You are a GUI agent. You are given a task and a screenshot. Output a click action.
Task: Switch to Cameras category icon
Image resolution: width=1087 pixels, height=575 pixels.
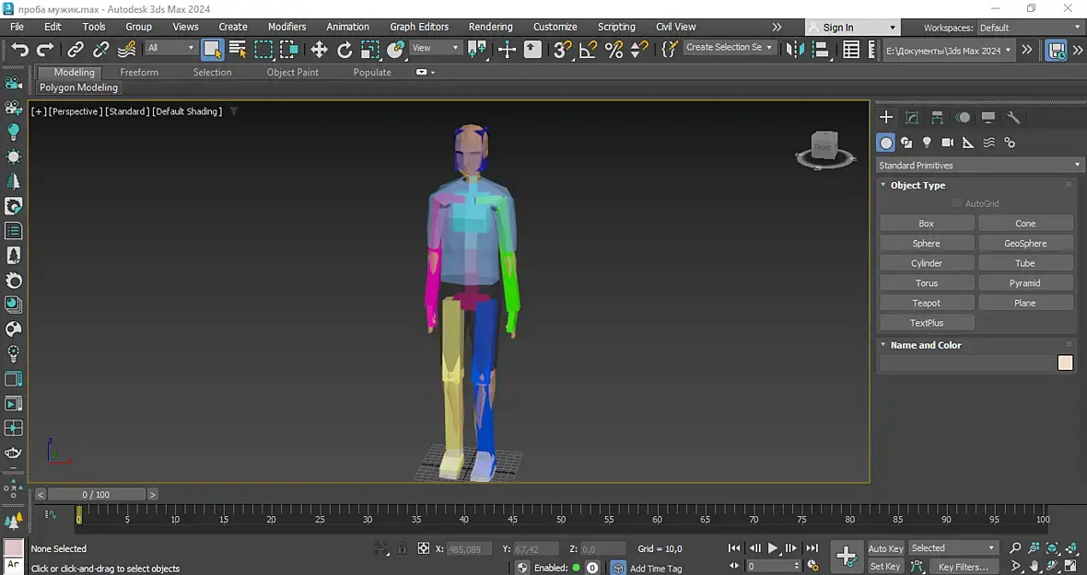947,143
